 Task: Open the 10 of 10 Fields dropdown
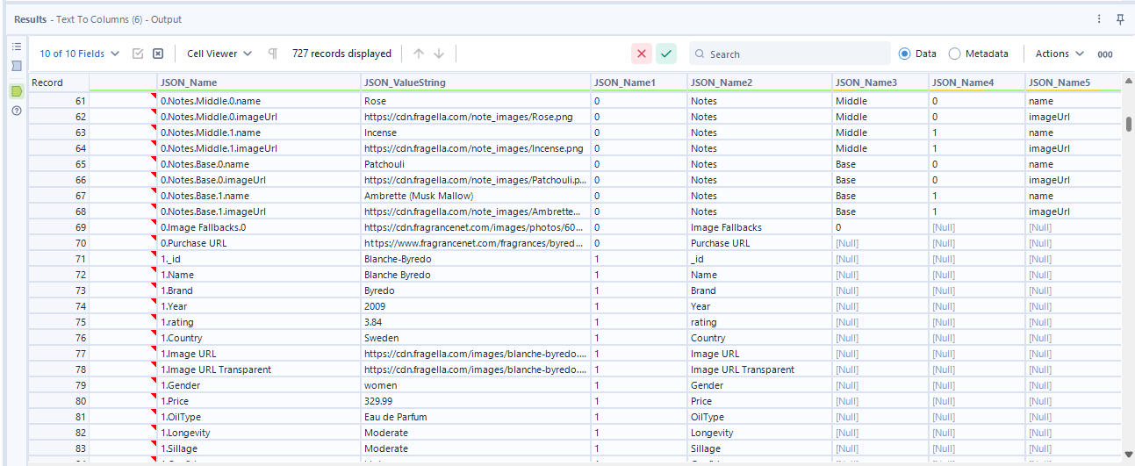click(80, 54)
